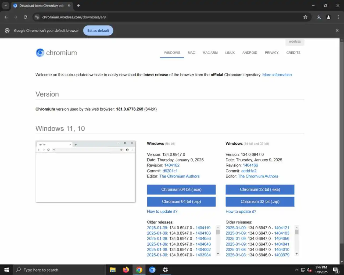Open How to update it under 32-bit
Screen dimensions: 344x275
pyautogui.click(x=241, y=211)
